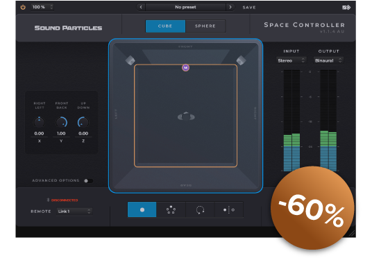Click the Y value field 1.00
This screenshot has height=258, width=372.
tap(61, 133)
